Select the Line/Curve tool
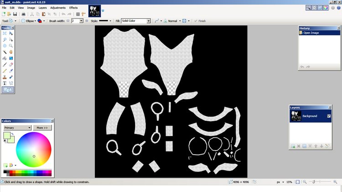The image size is (342, 192). click(x=11, y=83)
